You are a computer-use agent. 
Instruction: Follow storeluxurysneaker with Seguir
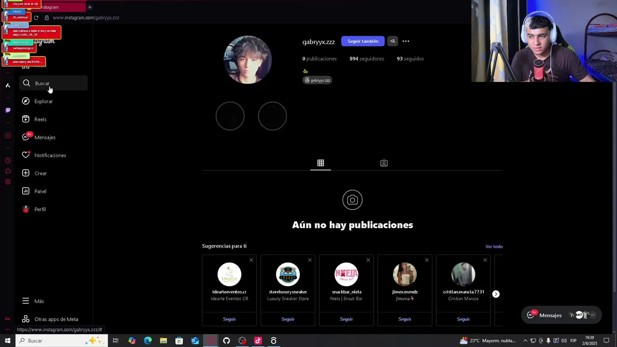[288, 319]
